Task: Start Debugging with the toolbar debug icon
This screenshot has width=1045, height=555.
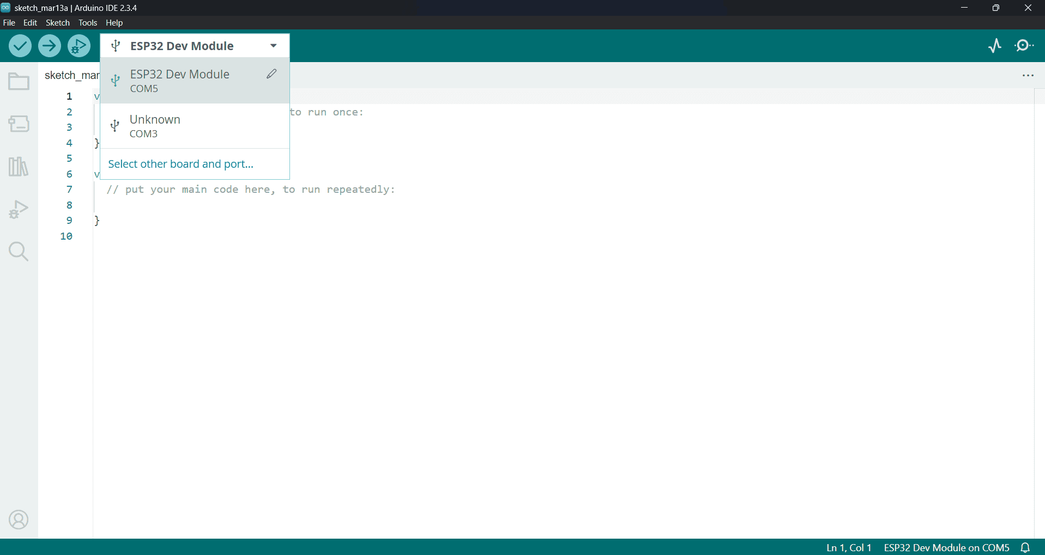Action: [x=79, y=46]
